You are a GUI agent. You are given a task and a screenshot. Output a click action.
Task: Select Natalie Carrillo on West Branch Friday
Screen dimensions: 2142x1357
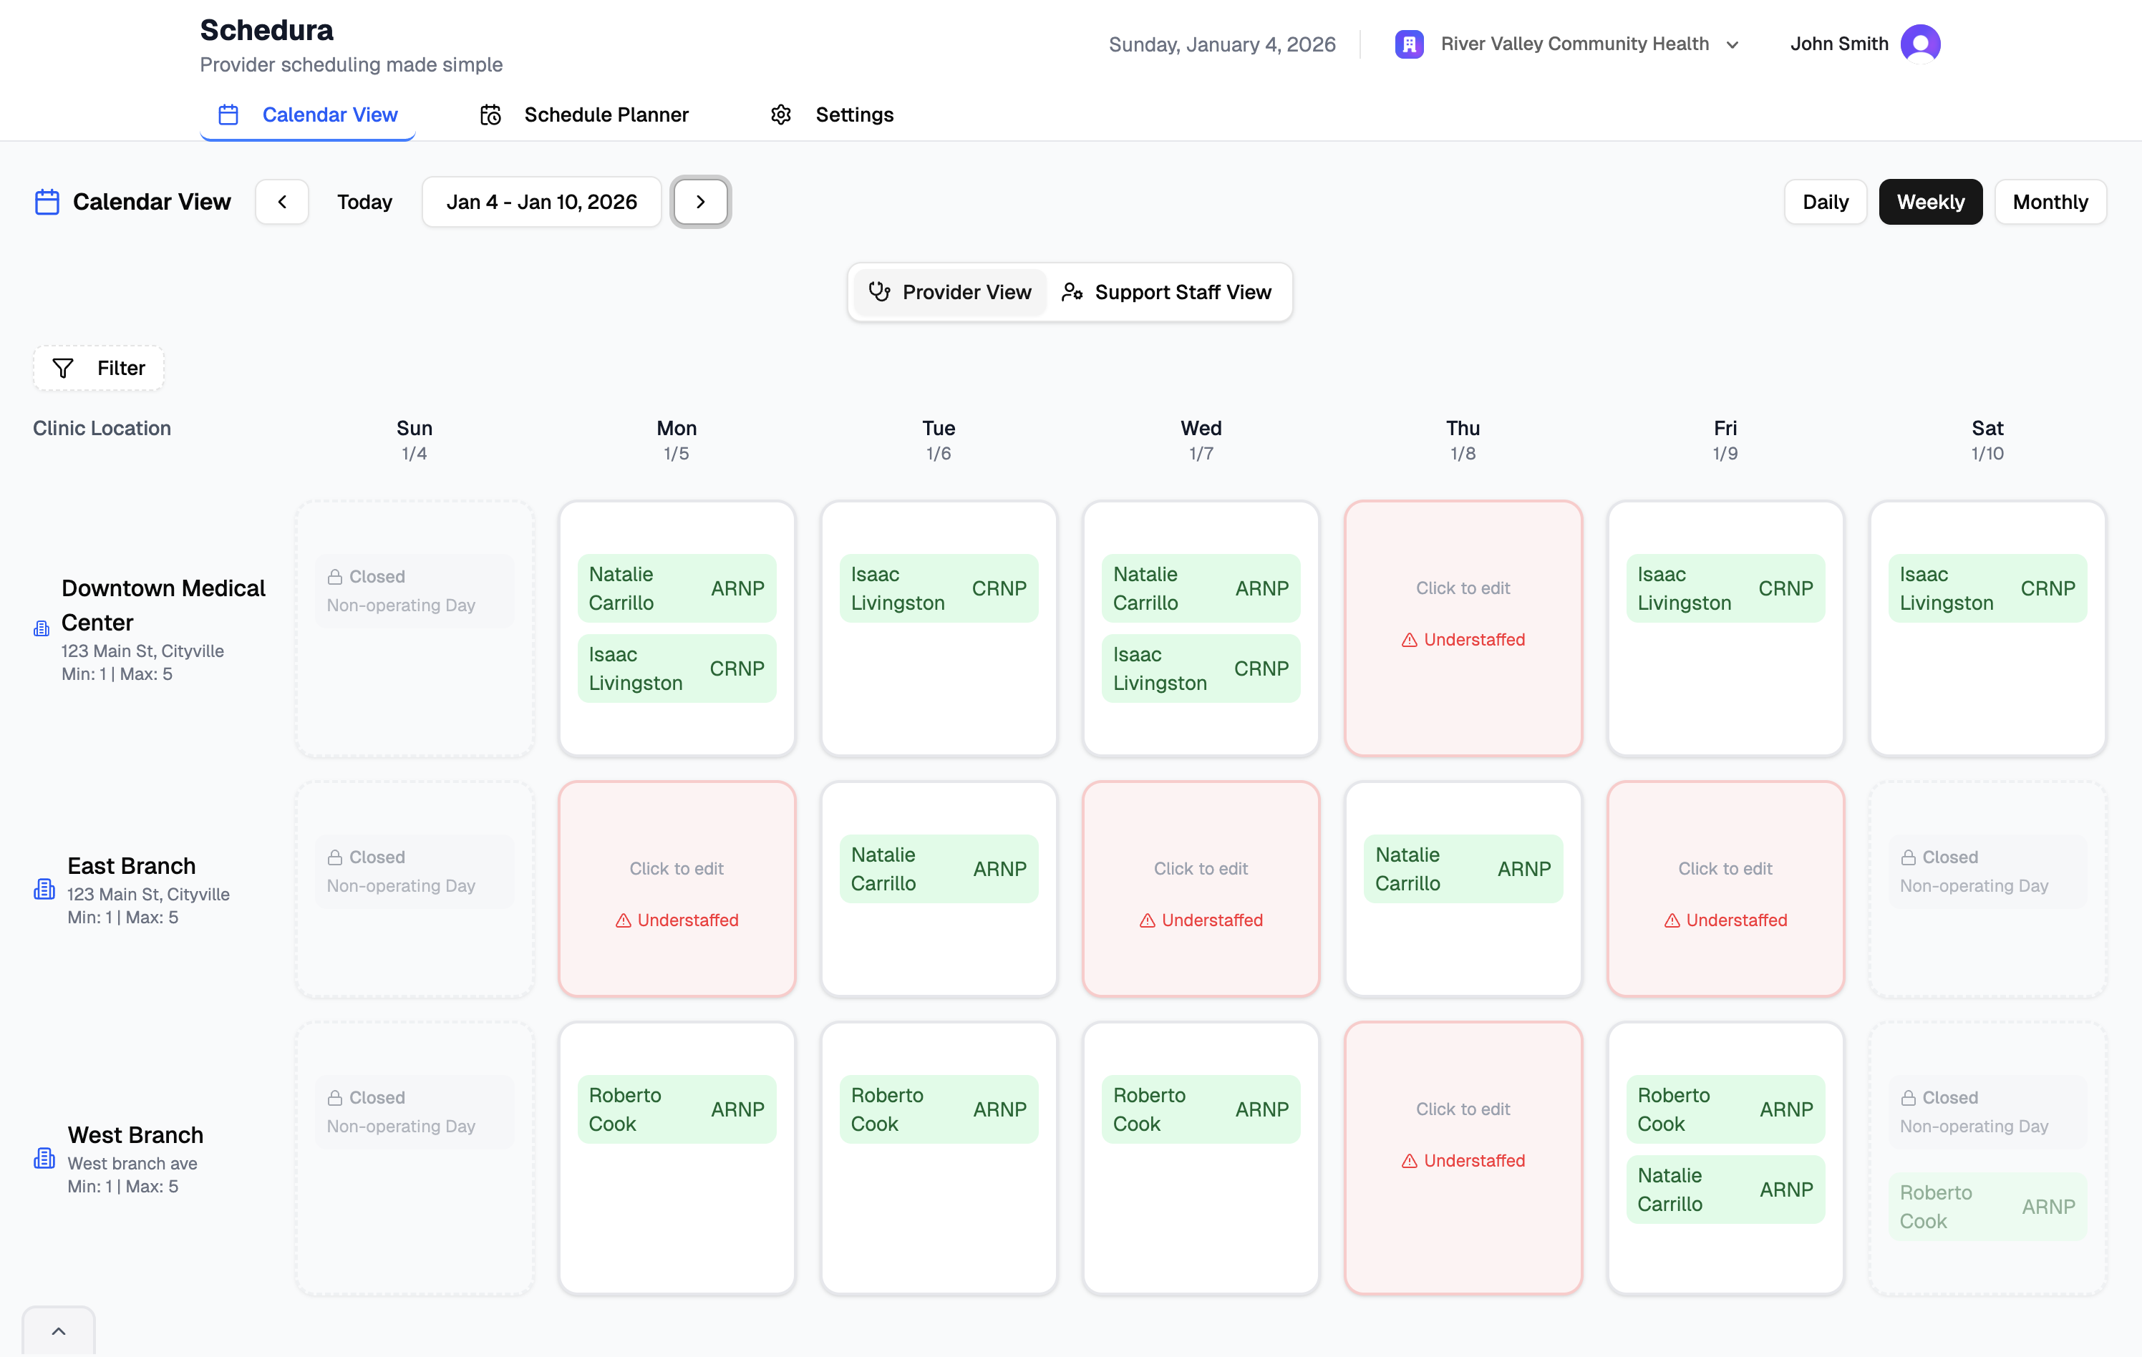point(1725,1190)
